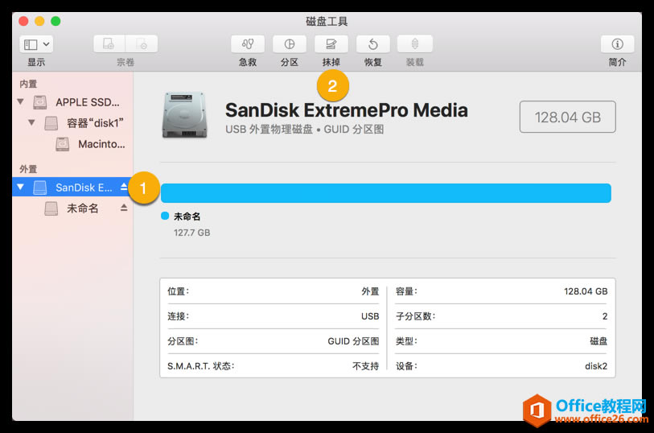Click the 位置 value 外置
Screen dimensions: 654x433
tap(370, 291)
